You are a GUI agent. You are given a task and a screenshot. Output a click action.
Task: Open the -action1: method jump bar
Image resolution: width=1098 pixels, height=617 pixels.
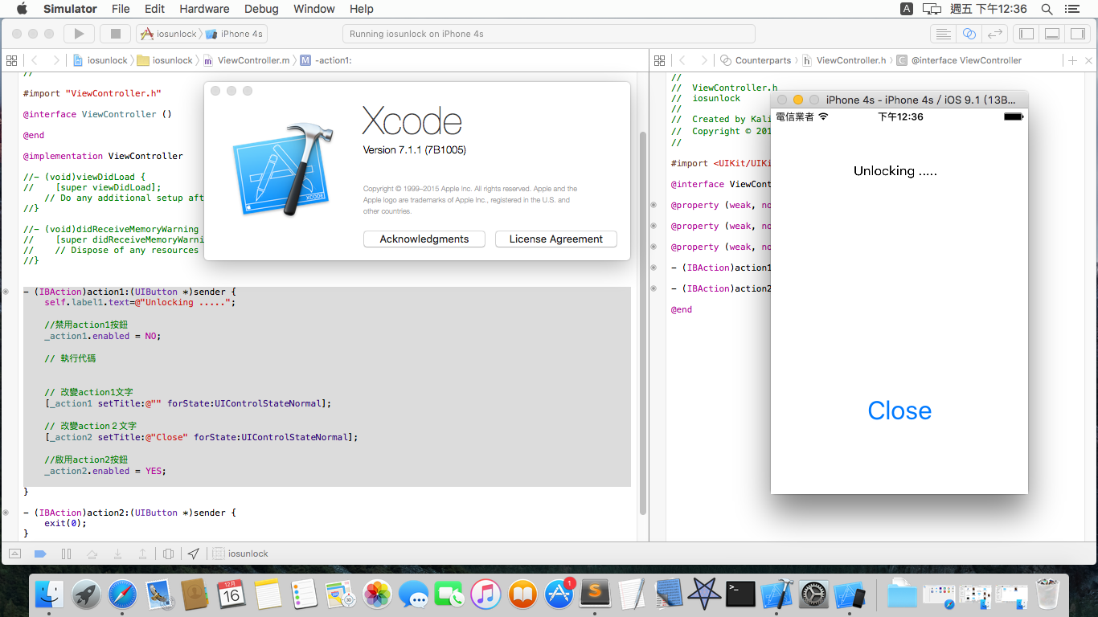coord(326,60)
